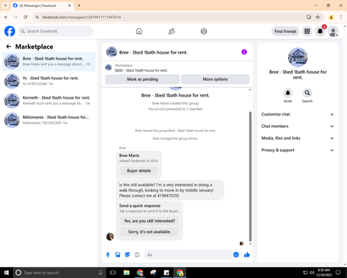Click the Chrome extension icon near menu
347x278 pixels.
(331, 17)
